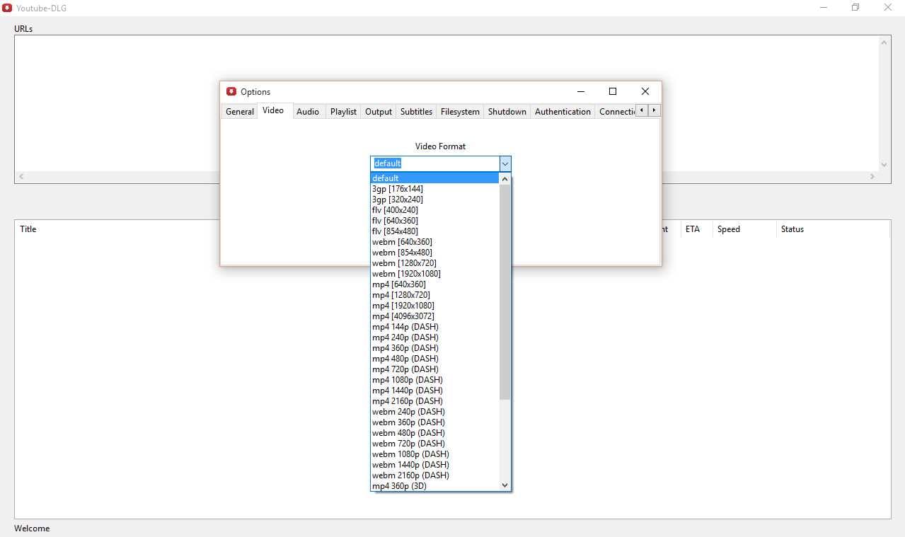Click the right arrow to scroll hidden tabs
Image resolution: width=905 pixels, height=537 pixels.
point(653,110)
